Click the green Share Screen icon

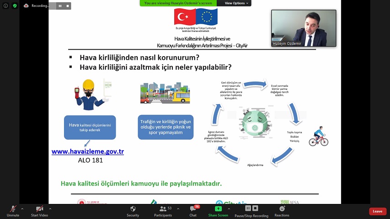(218, 209)
